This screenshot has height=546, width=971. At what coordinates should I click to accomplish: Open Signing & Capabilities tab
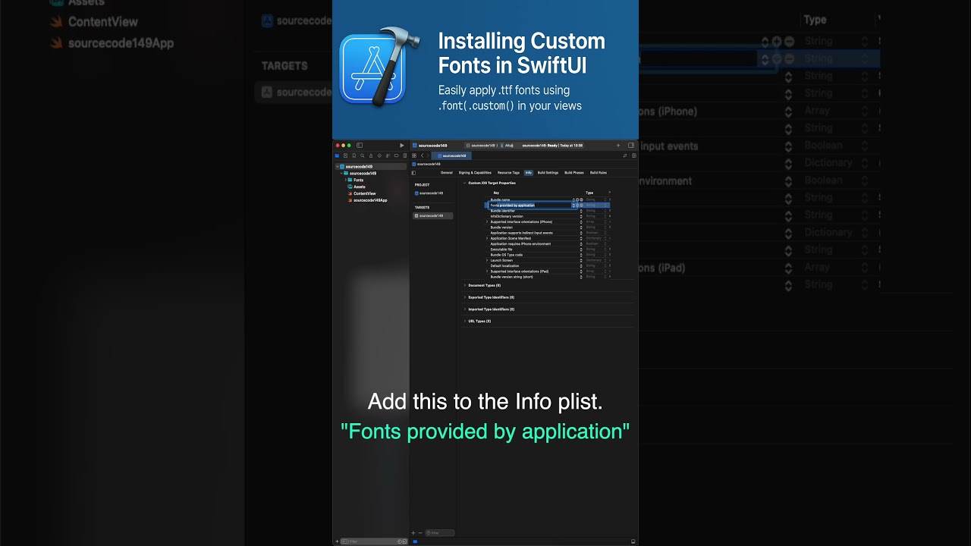click(x=475, y=173)
